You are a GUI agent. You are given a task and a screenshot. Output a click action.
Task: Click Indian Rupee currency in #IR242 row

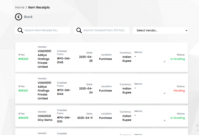pos(127,59)
